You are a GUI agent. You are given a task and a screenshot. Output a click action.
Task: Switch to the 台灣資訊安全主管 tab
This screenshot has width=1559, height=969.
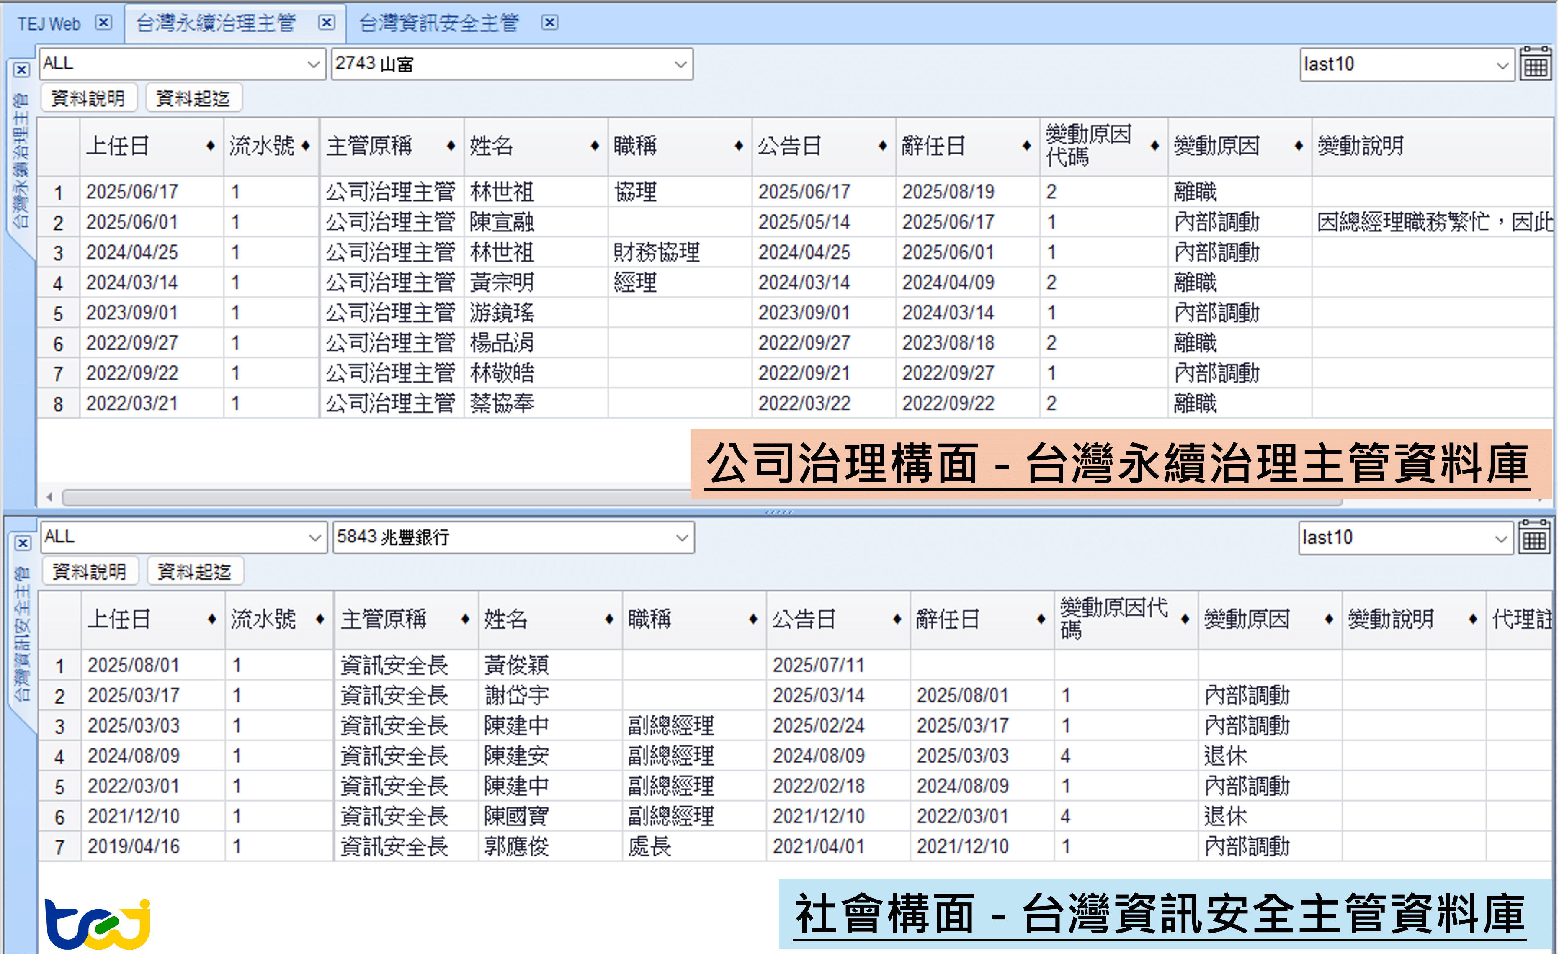tap(440, 23)
